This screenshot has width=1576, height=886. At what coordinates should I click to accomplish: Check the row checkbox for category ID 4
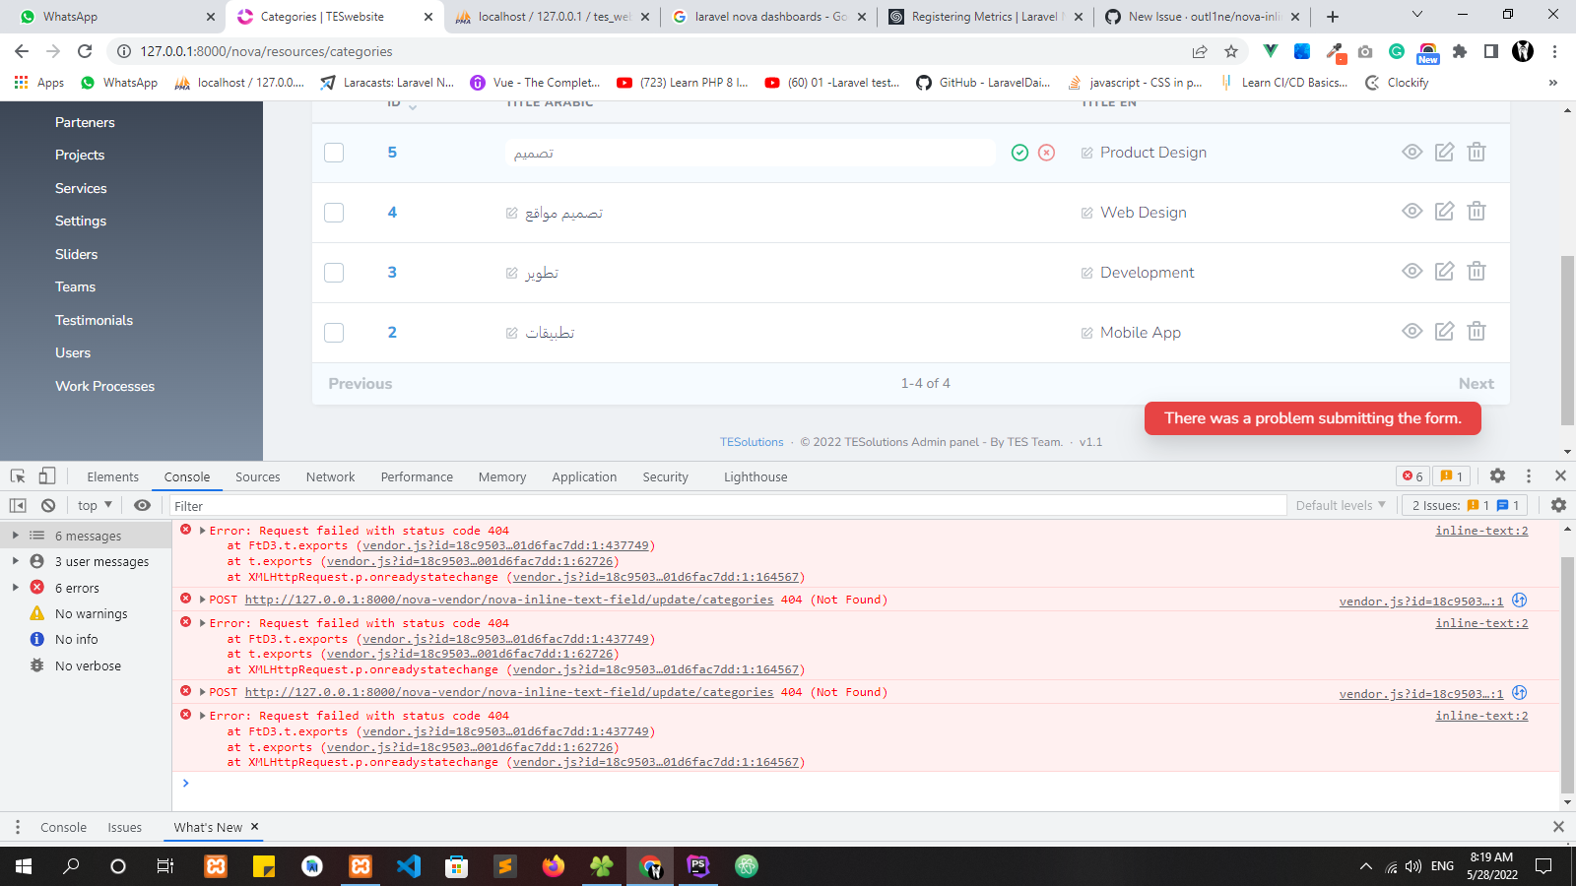coord(334,212)
